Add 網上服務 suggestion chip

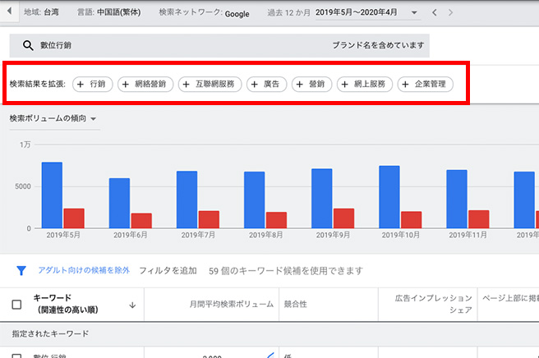[364, 85]
